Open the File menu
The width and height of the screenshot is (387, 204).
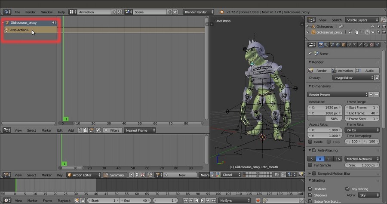pyautogui.click(x=17, y=12)
